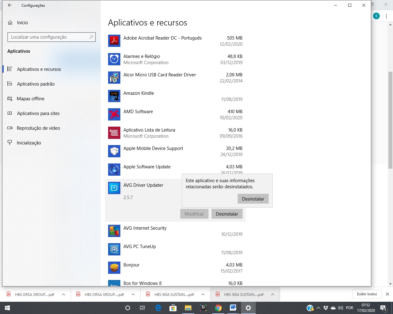Open the Windows Start menu

(7, 308)
